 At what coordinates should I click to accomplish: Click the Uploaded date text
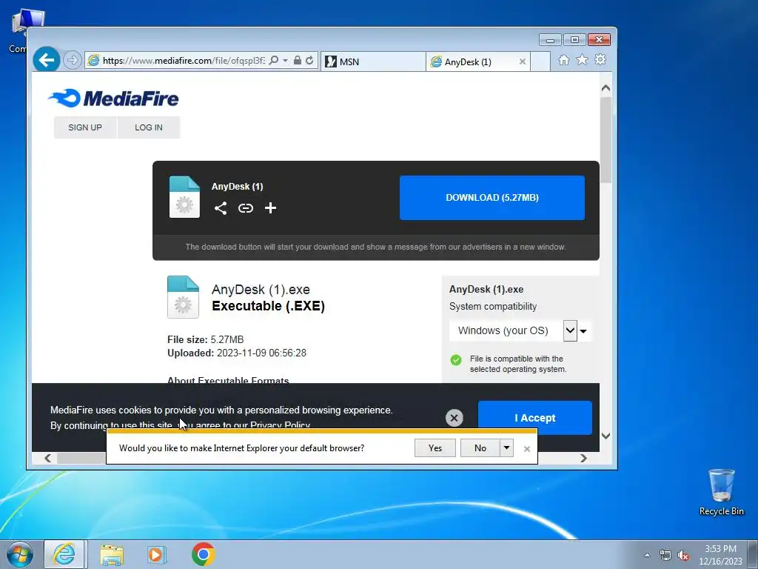pos(237,353)
